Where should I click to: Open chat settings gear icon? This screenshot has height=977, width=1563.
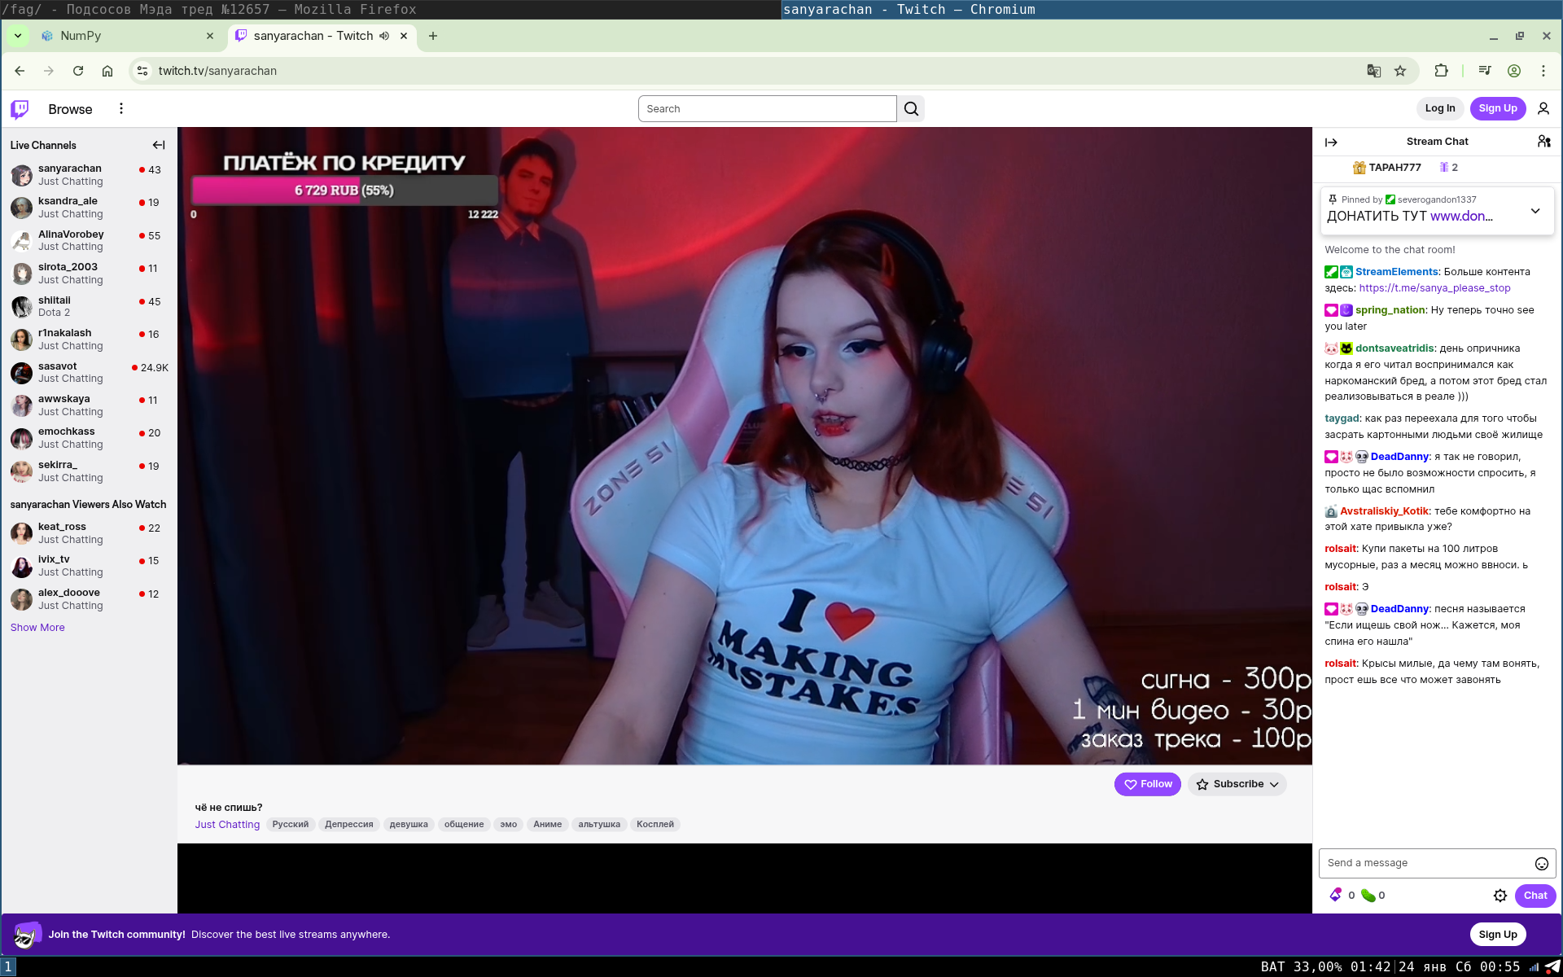(1500, 896)
